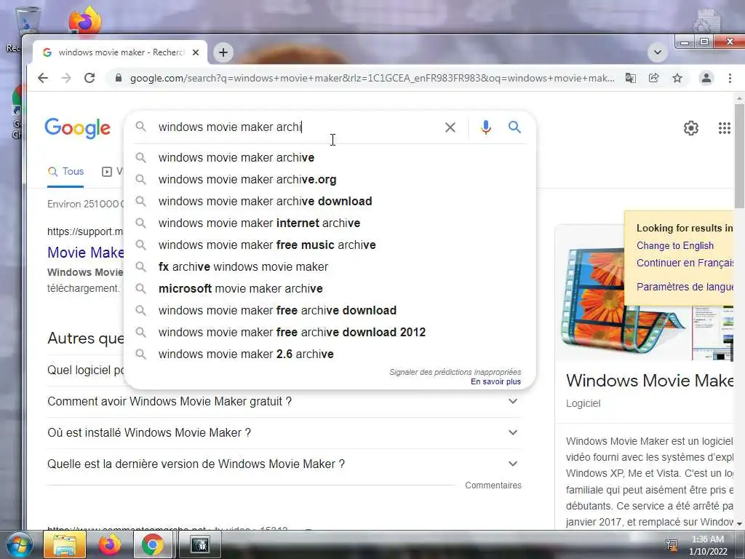Open the "Movie Make" blue result title link
Screen dimensions: 745x559
pos(86,253)
